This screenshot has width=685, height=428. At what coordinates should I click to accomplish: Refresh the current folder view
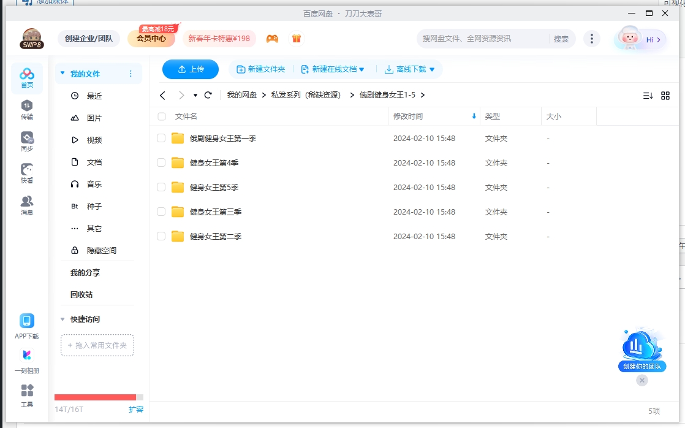(208, 96)
